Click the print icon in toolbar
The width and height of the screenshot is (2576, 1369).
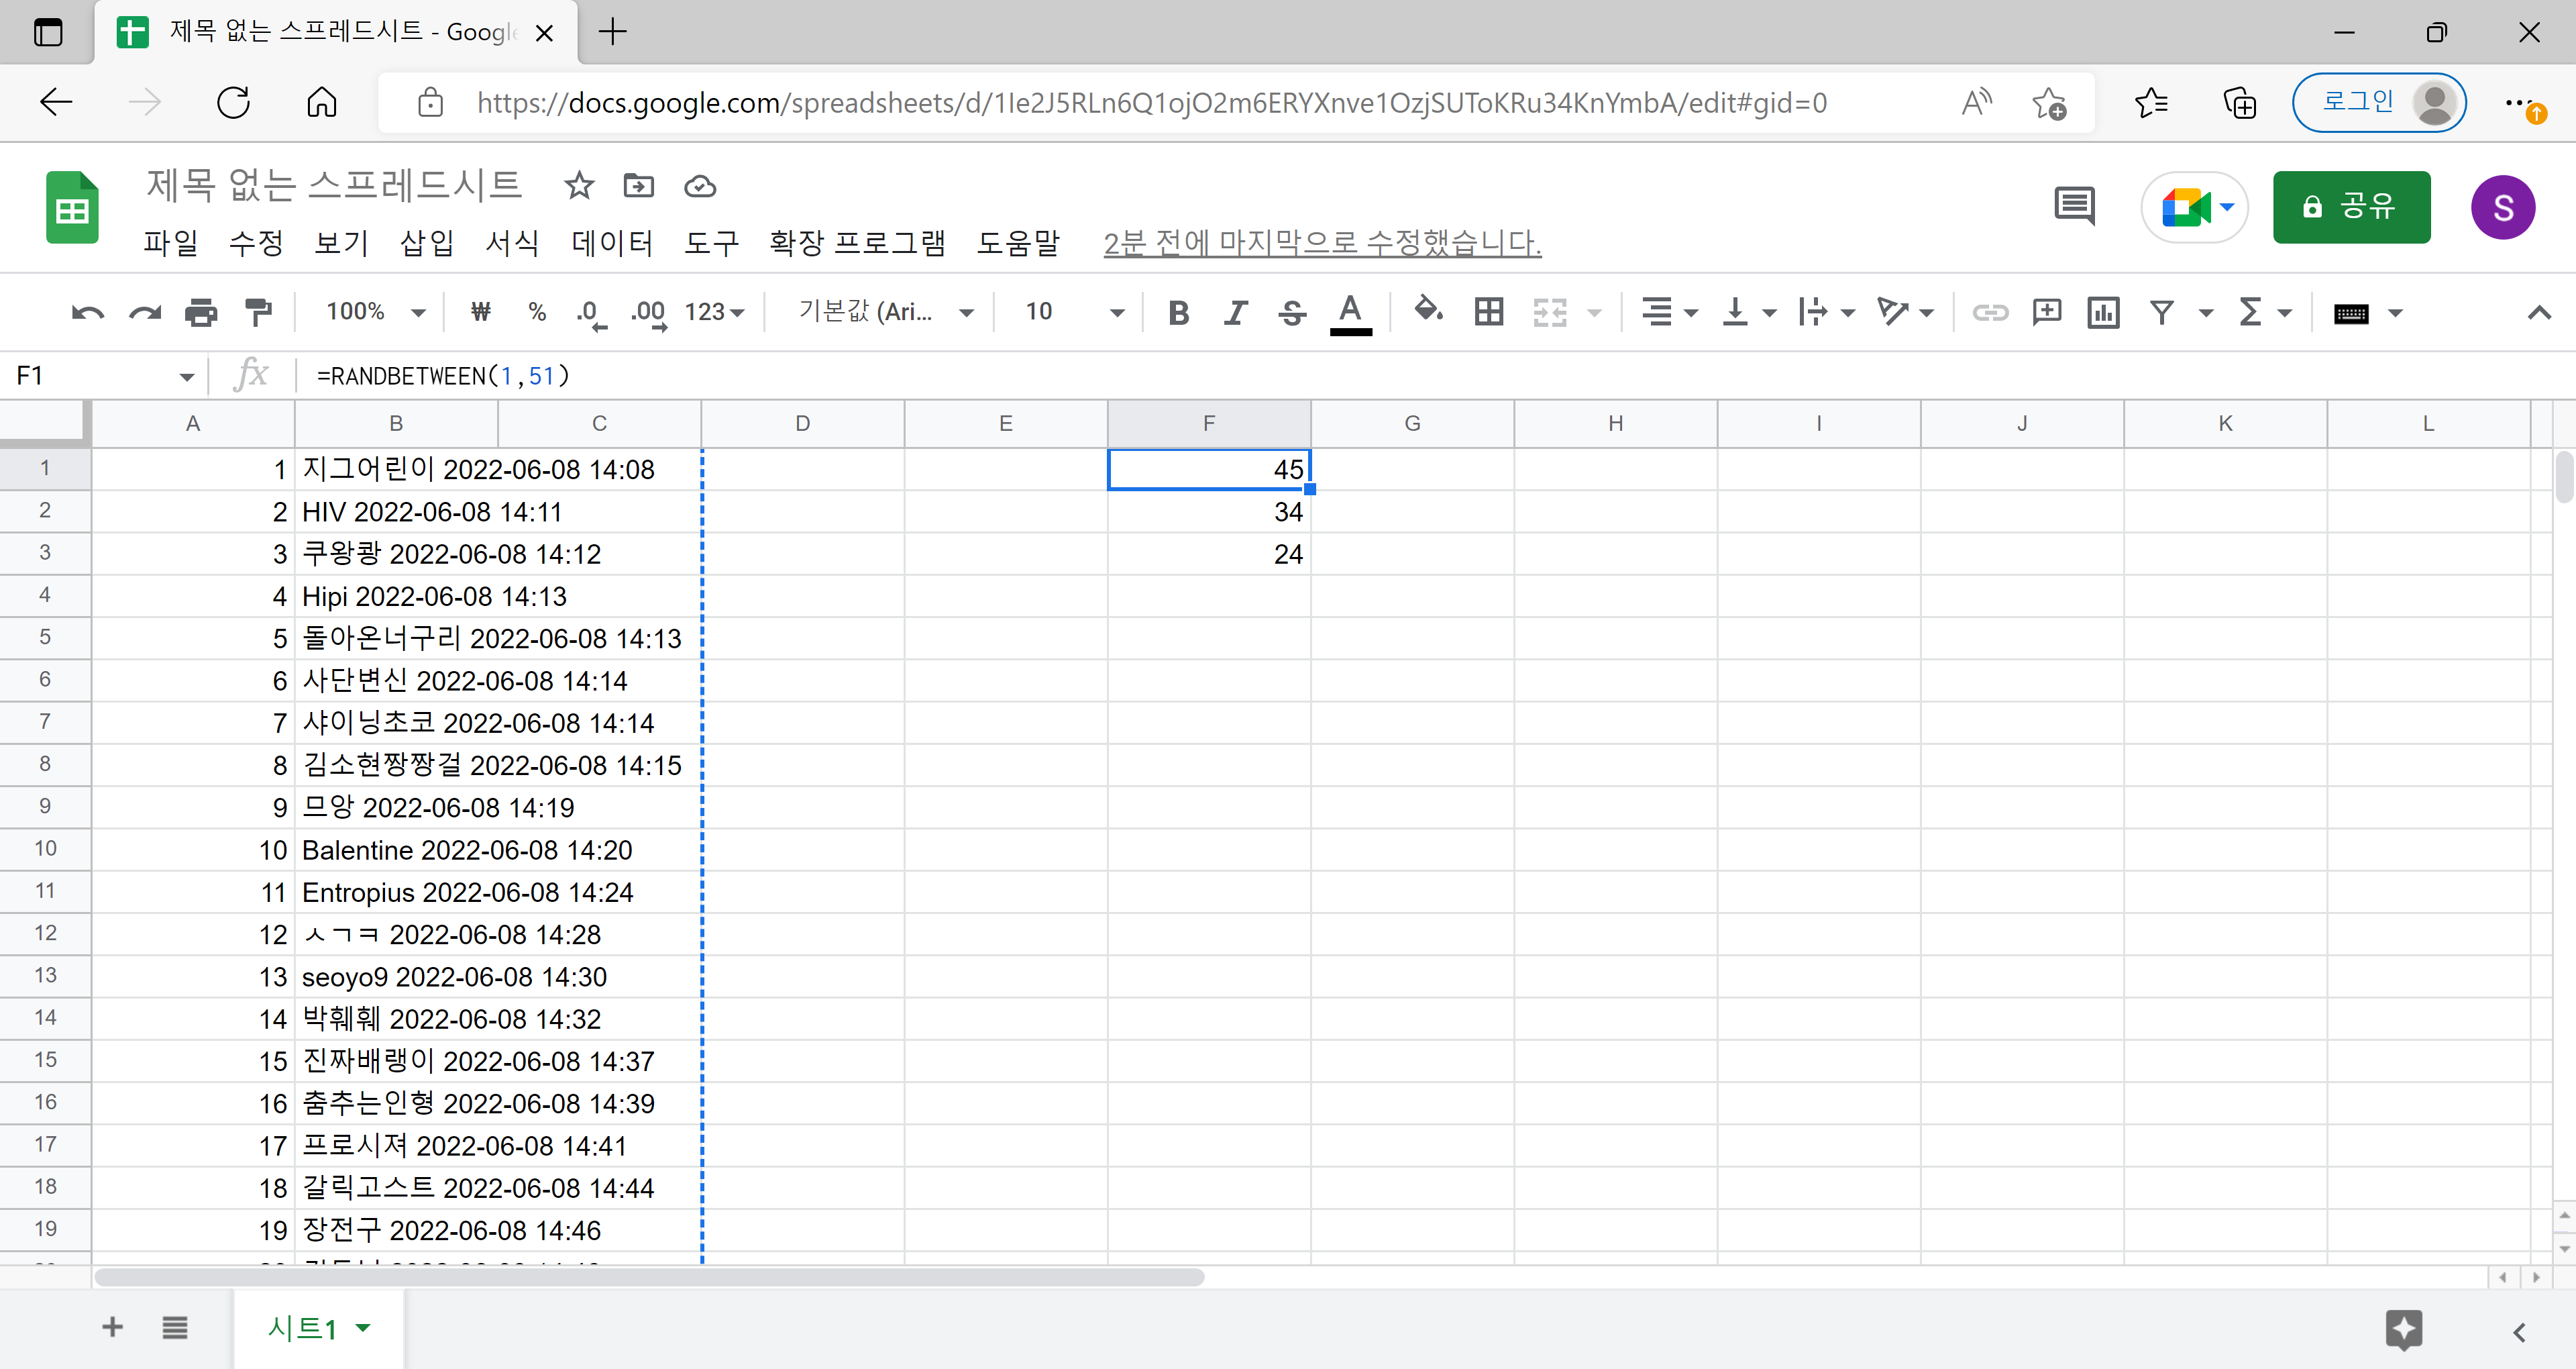pos(201,312)
